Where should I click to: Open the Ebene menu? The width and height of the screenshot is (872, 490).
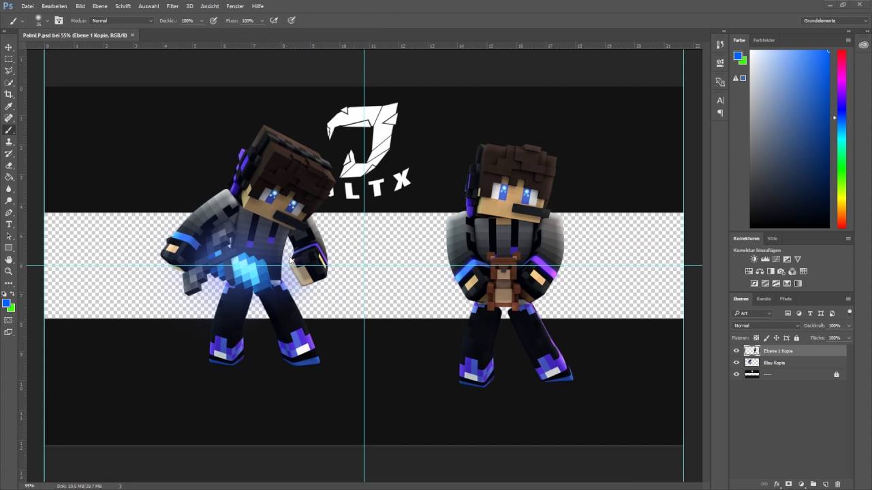point(100,6)
